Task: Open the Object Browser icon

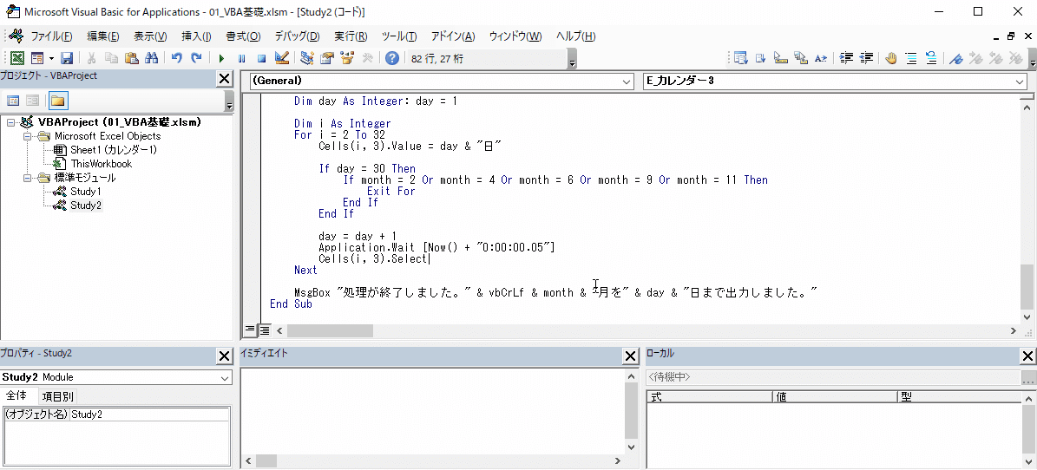Action: coord(347,58)
